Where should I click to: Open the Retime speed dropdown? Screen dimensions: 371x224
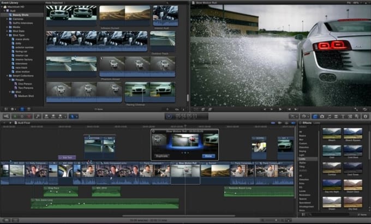click(x=305, y=116)
